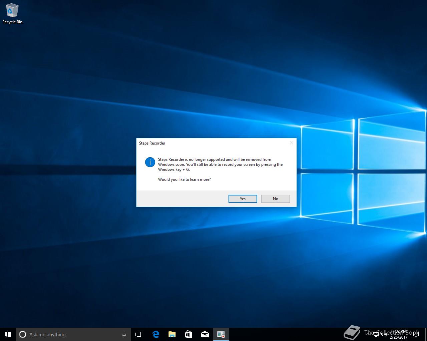427x341 pixels.
Task: Click No in Steps Recorder dialog
Action: (x=275, y=199)
